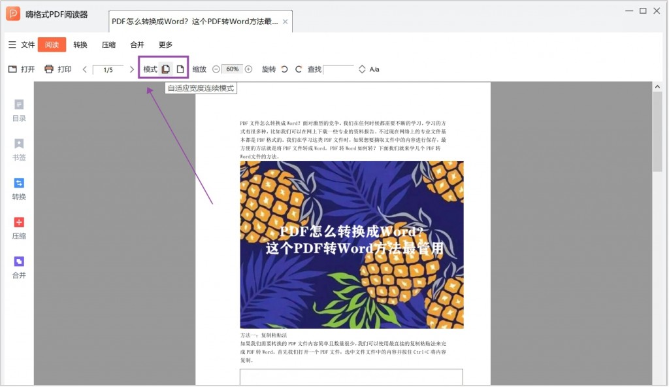669x387 pixels.
Task: Open the 文件 menu
Action: [x=27, y=44]
